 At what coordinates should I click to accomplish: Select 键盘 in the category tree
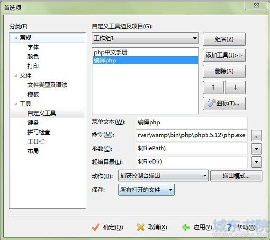click(x=33, y=123)
